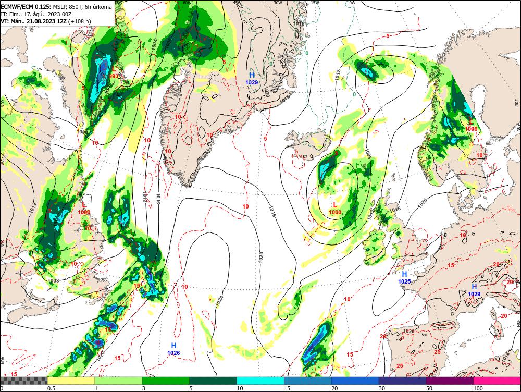Click the 'H 1026' high in the Atlantic
Image resolution: width=521 pixels, height=392 pixels.
pyautogui.click(x=173, y=349)
